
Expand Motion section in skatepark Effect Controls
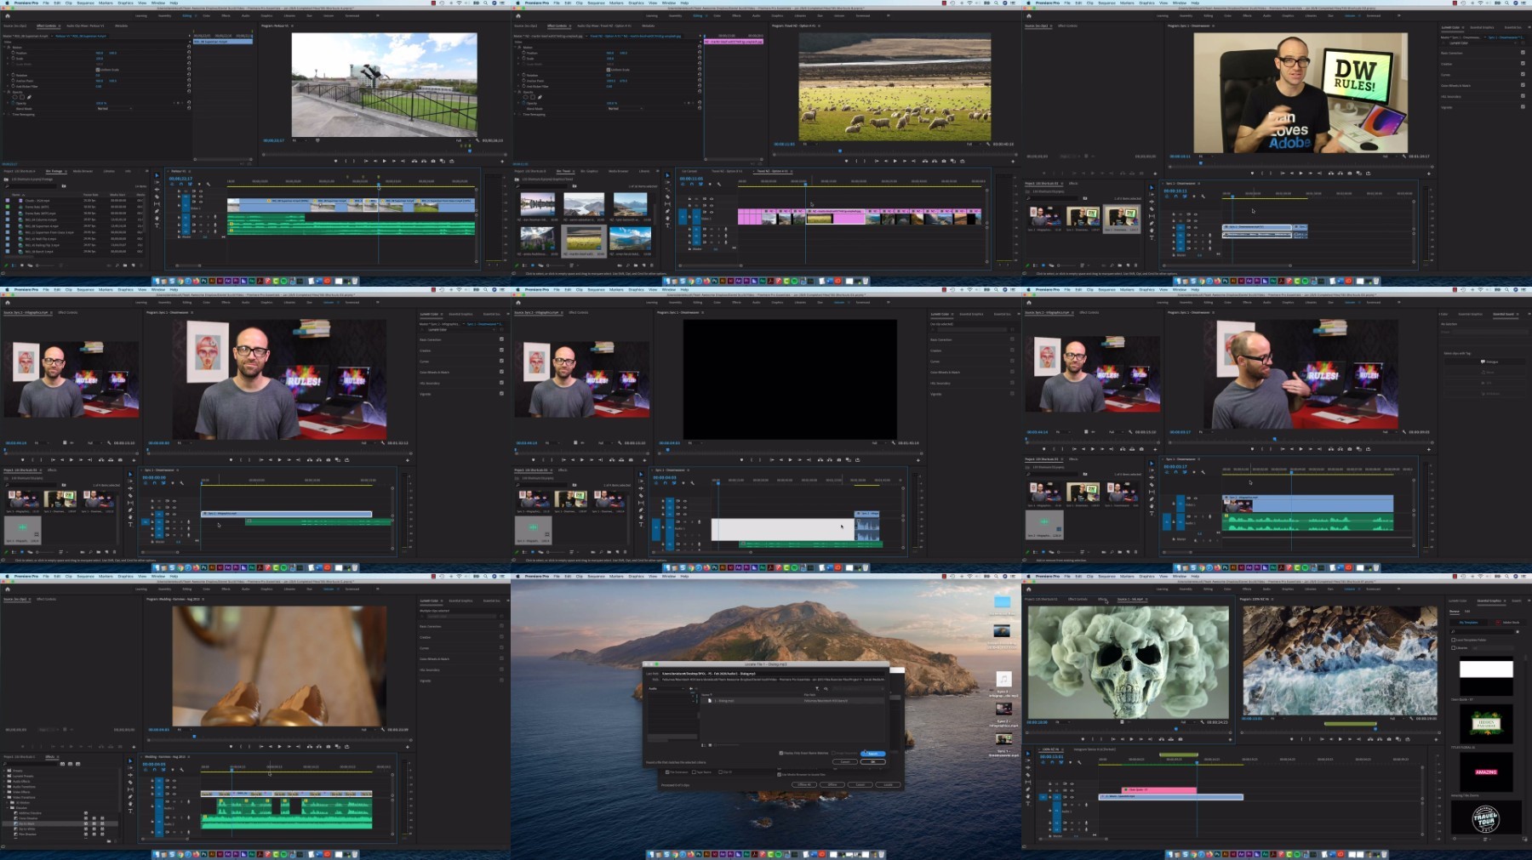tap(4, 47)
